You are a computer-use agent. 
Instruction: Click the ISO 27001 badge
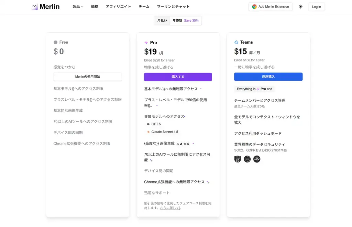pos(257,159)
